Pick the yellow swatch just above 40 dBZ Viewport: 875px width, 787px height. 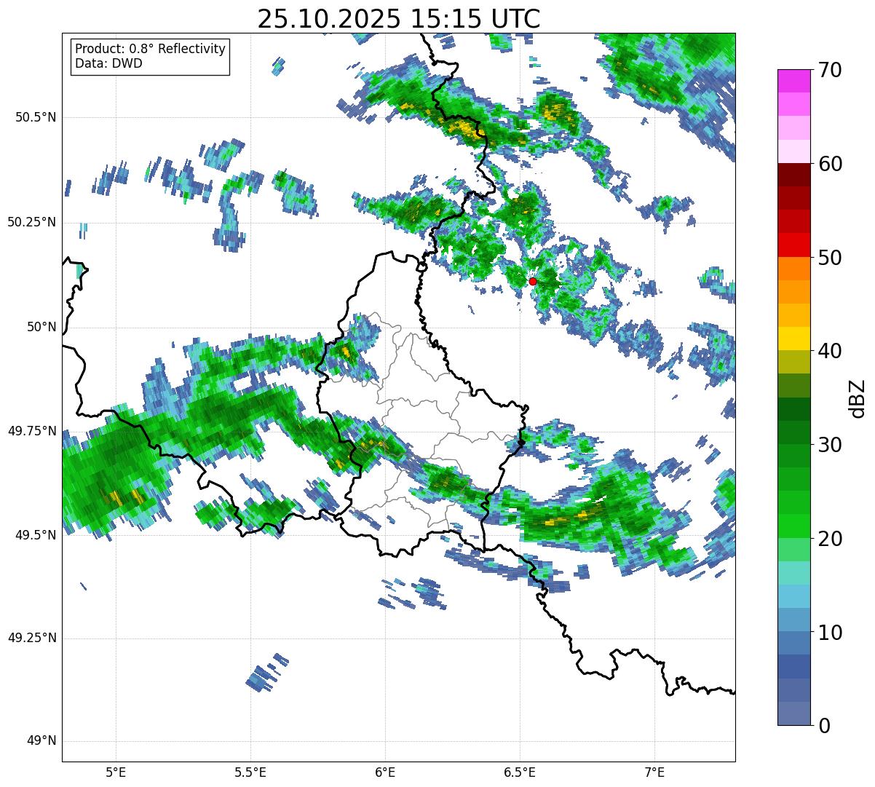(793, 339)
